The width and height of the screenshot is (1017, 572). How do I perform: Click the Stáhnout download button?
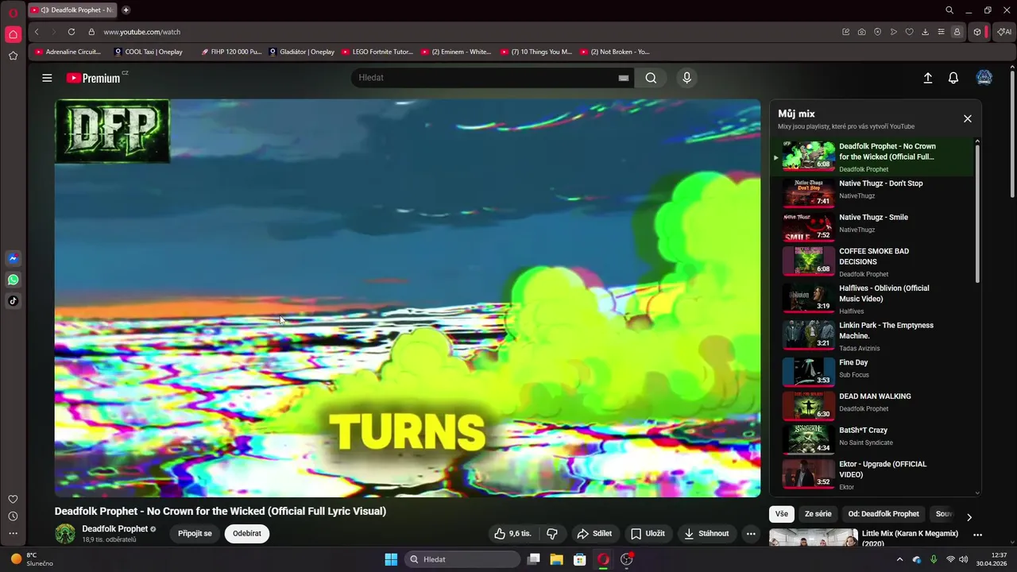pos(706,534)
